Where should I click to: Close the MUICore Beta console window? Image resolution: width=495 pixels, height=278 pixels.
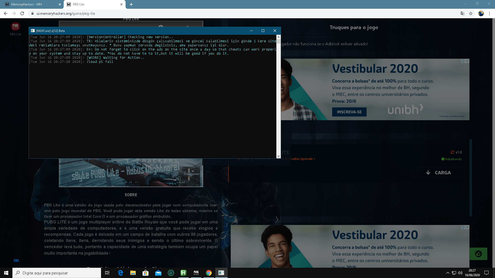(275, 31)
